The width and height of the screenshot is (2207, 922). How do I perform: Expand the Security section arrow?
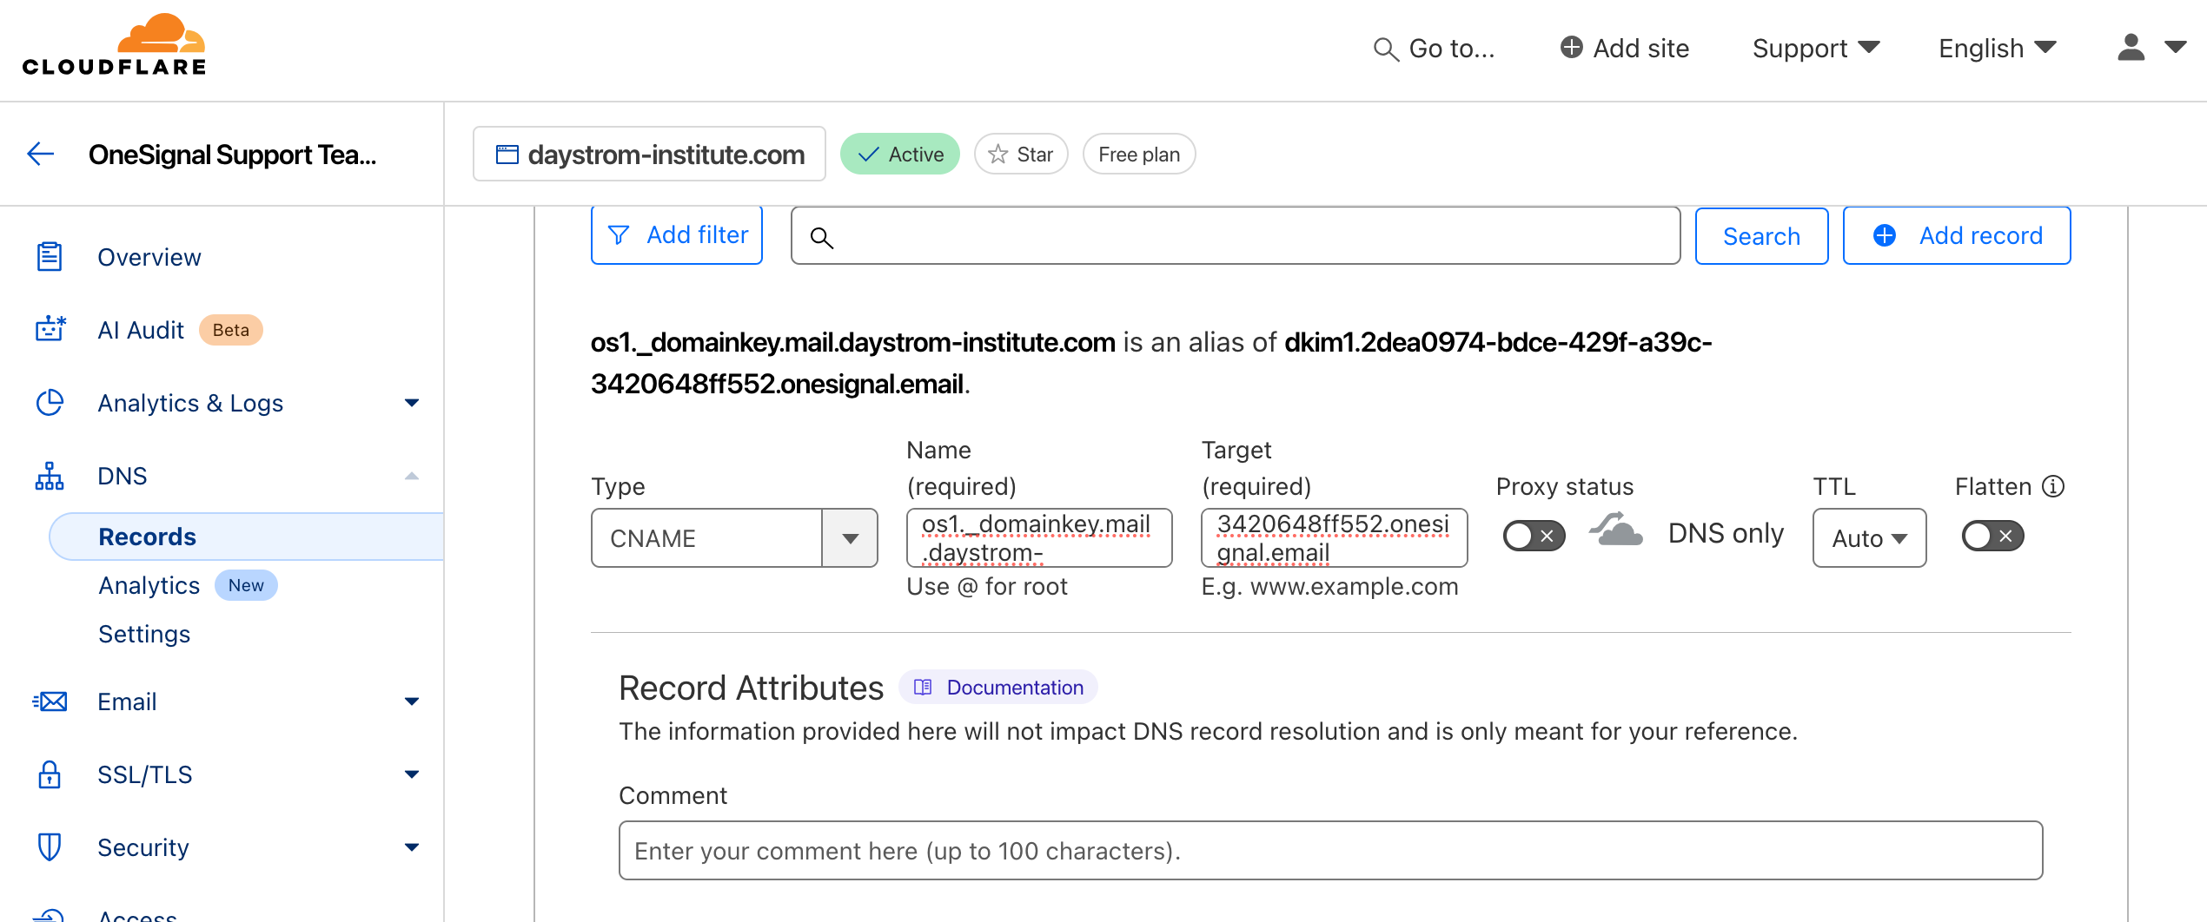click(x=412, y=847)
